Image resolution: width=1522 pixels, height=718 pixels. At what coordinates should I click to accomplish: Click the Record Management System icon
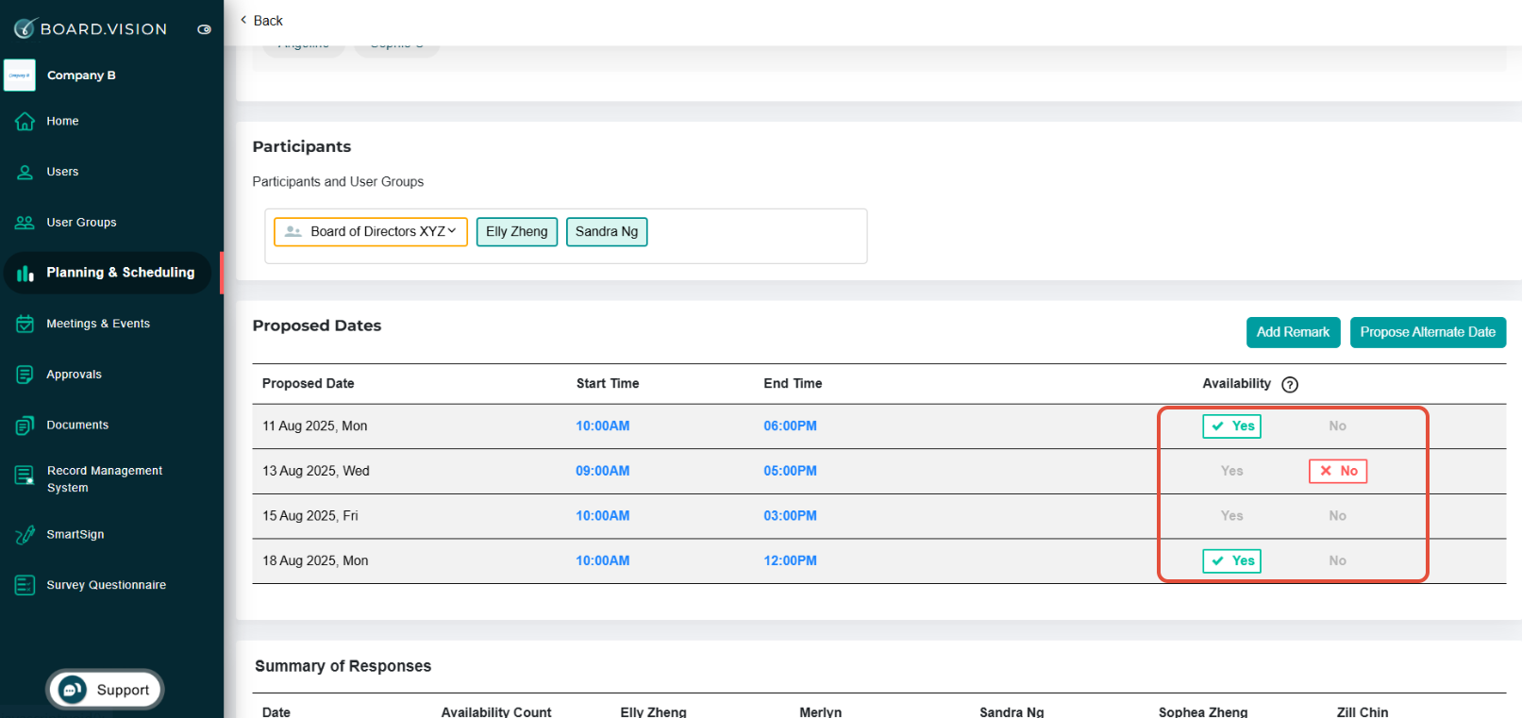pyautogui.click(x=25, y=476)
